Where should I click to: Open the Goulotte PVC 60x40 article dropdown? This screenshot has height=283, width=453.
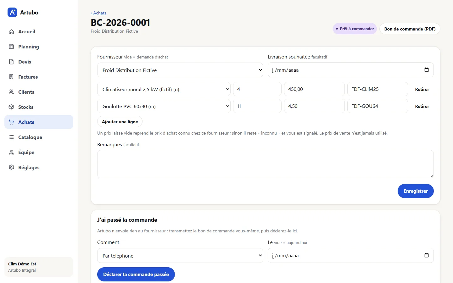(164, 106)
